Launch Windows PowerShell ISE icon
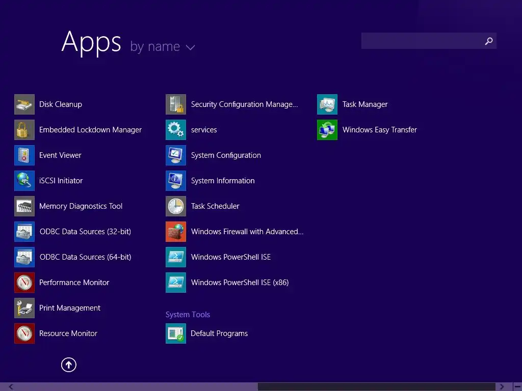 [x=176, y=257]
